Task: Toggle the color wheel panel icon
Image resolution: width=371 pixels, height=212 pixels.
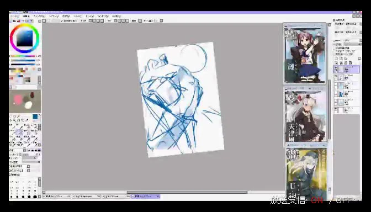Action: coord(10,21)
